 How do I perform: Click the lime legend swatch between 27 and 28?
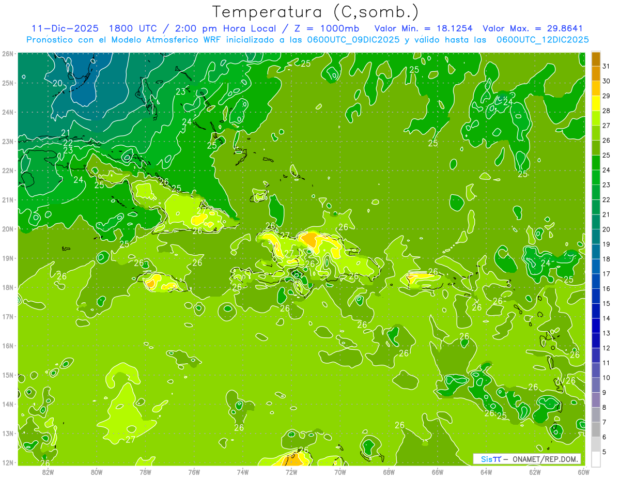596,118
